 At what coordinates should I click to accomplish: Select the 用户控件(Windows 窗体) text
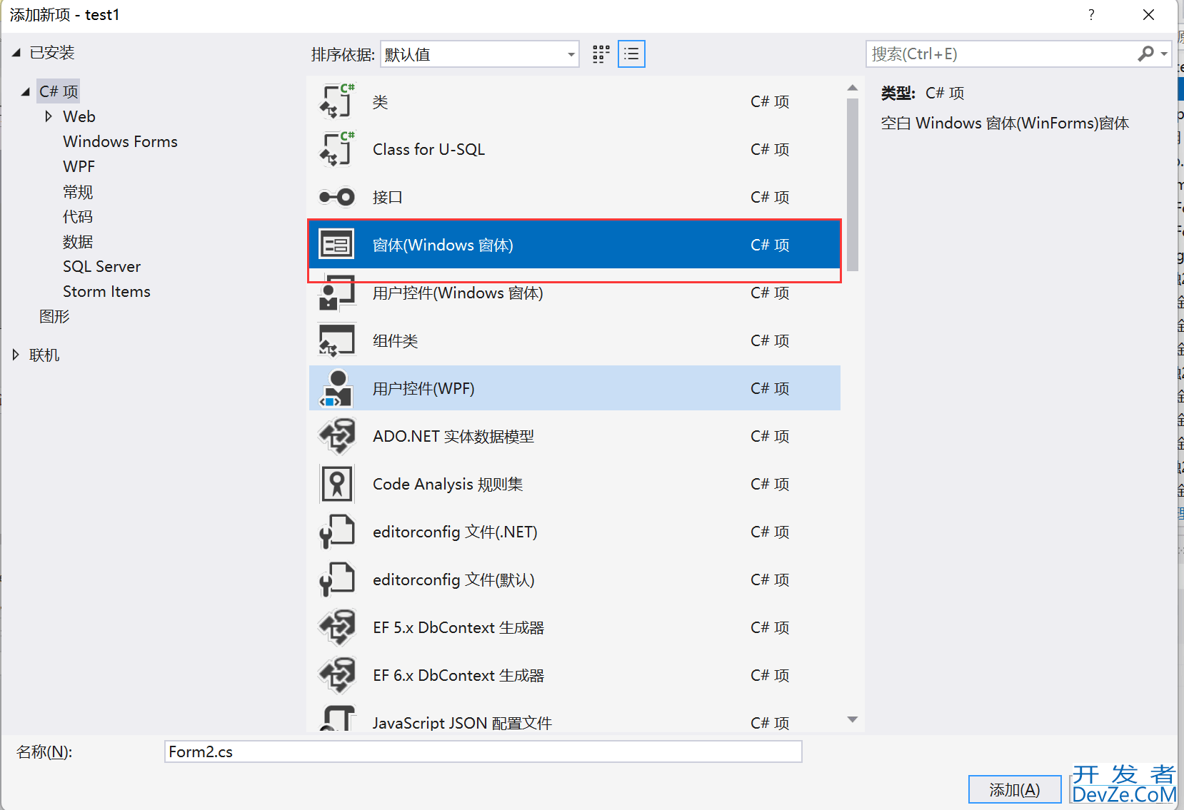(x=458, y=293)
